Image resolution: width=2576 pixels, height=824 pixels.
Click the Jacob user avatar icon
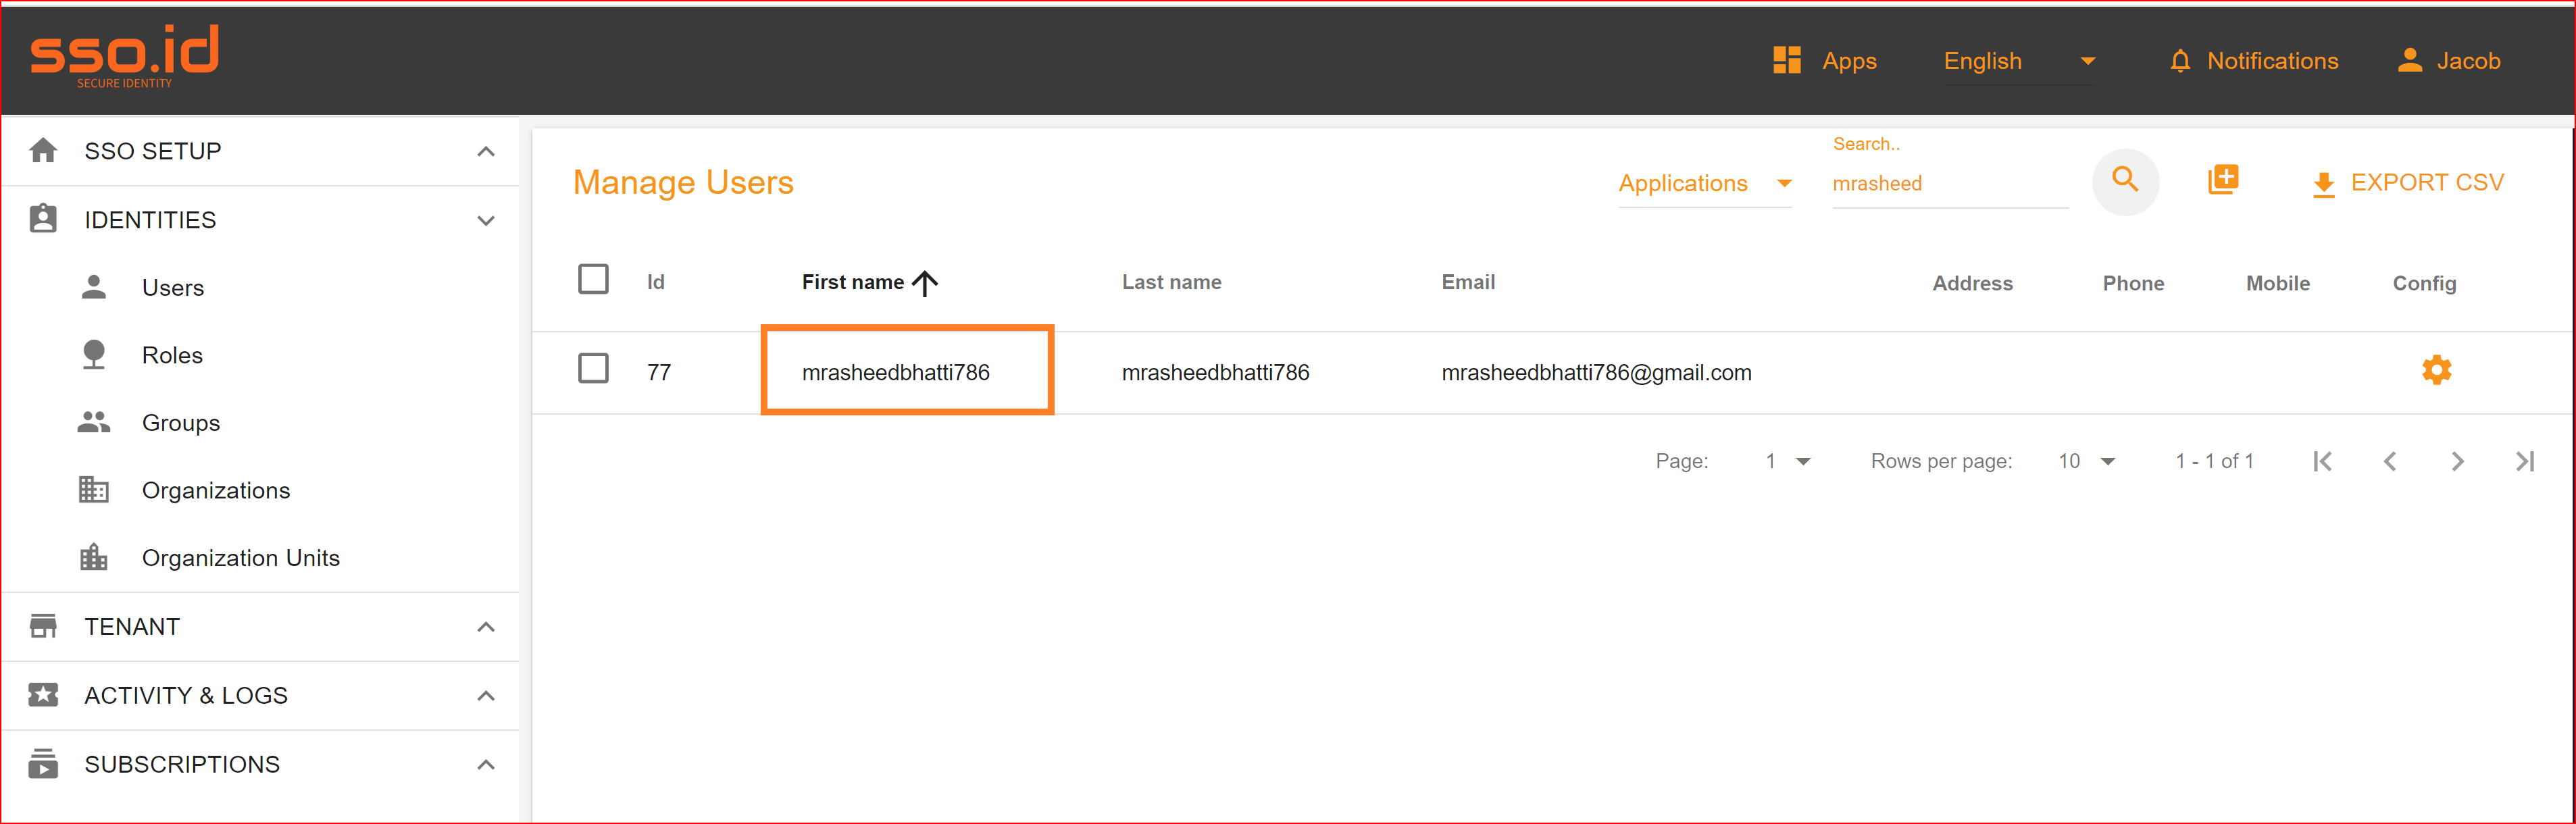pyautogui.click(x=2409, y=61)
